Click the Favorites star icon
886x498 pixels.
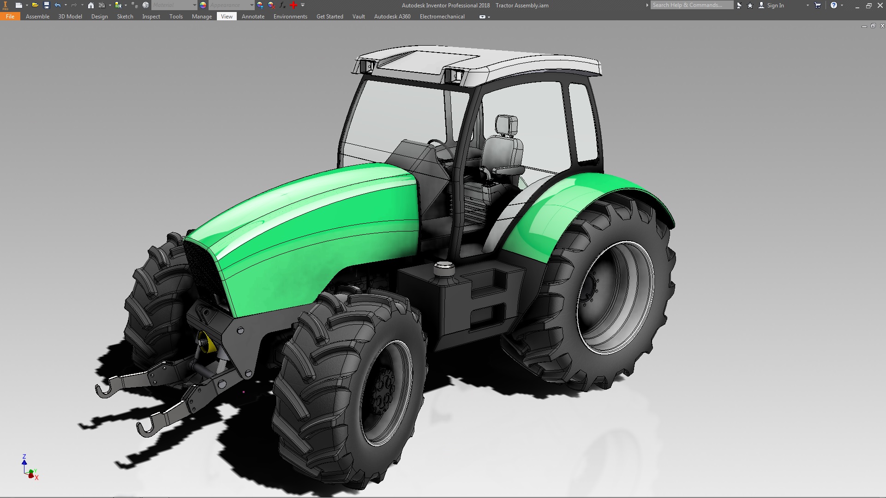pos(750,5)
